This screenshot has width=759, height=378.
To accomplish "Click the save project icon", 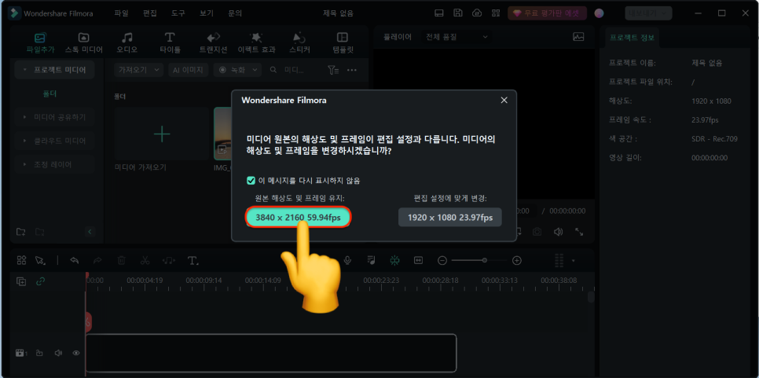I will tap(457, 13).
